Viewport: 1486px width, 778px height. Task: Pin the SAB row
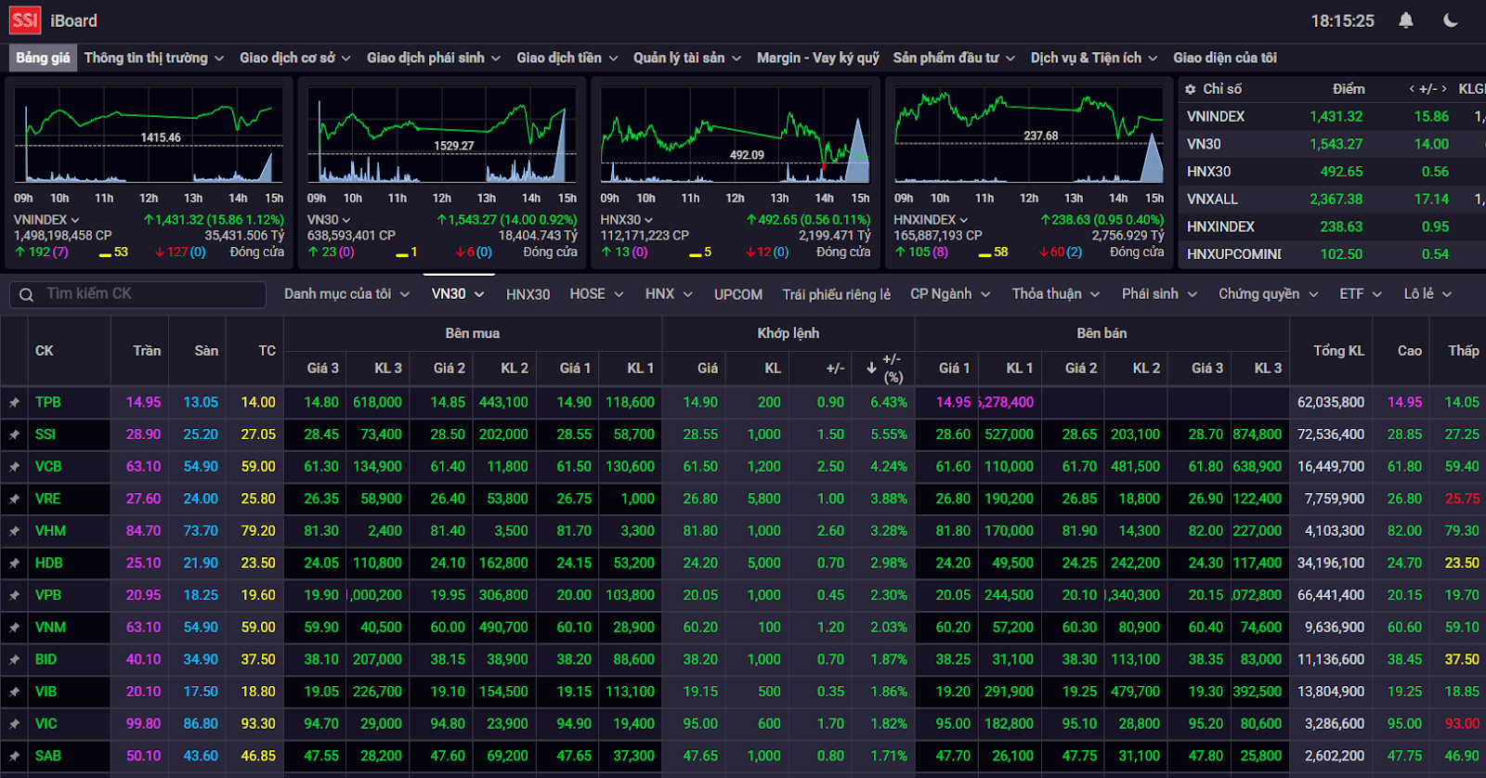pos(14,757)
